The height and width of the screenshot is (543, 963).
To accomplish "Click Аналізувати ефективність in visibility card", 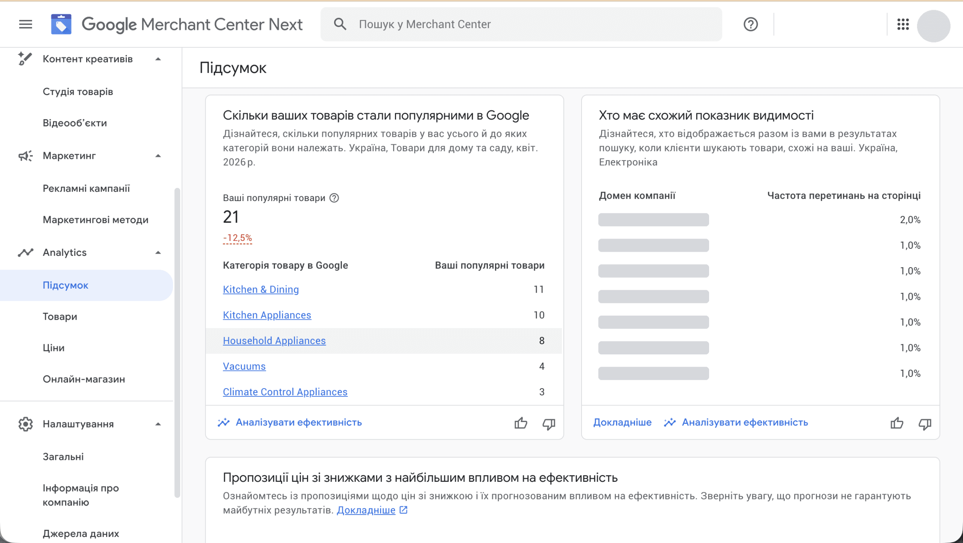I will (x=745, y=422).
